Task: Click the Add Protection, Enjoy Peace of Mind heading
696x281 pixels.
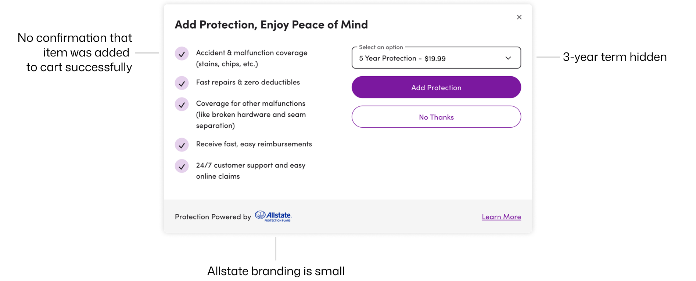Action: pyautogui.click(x=271, y=25)
